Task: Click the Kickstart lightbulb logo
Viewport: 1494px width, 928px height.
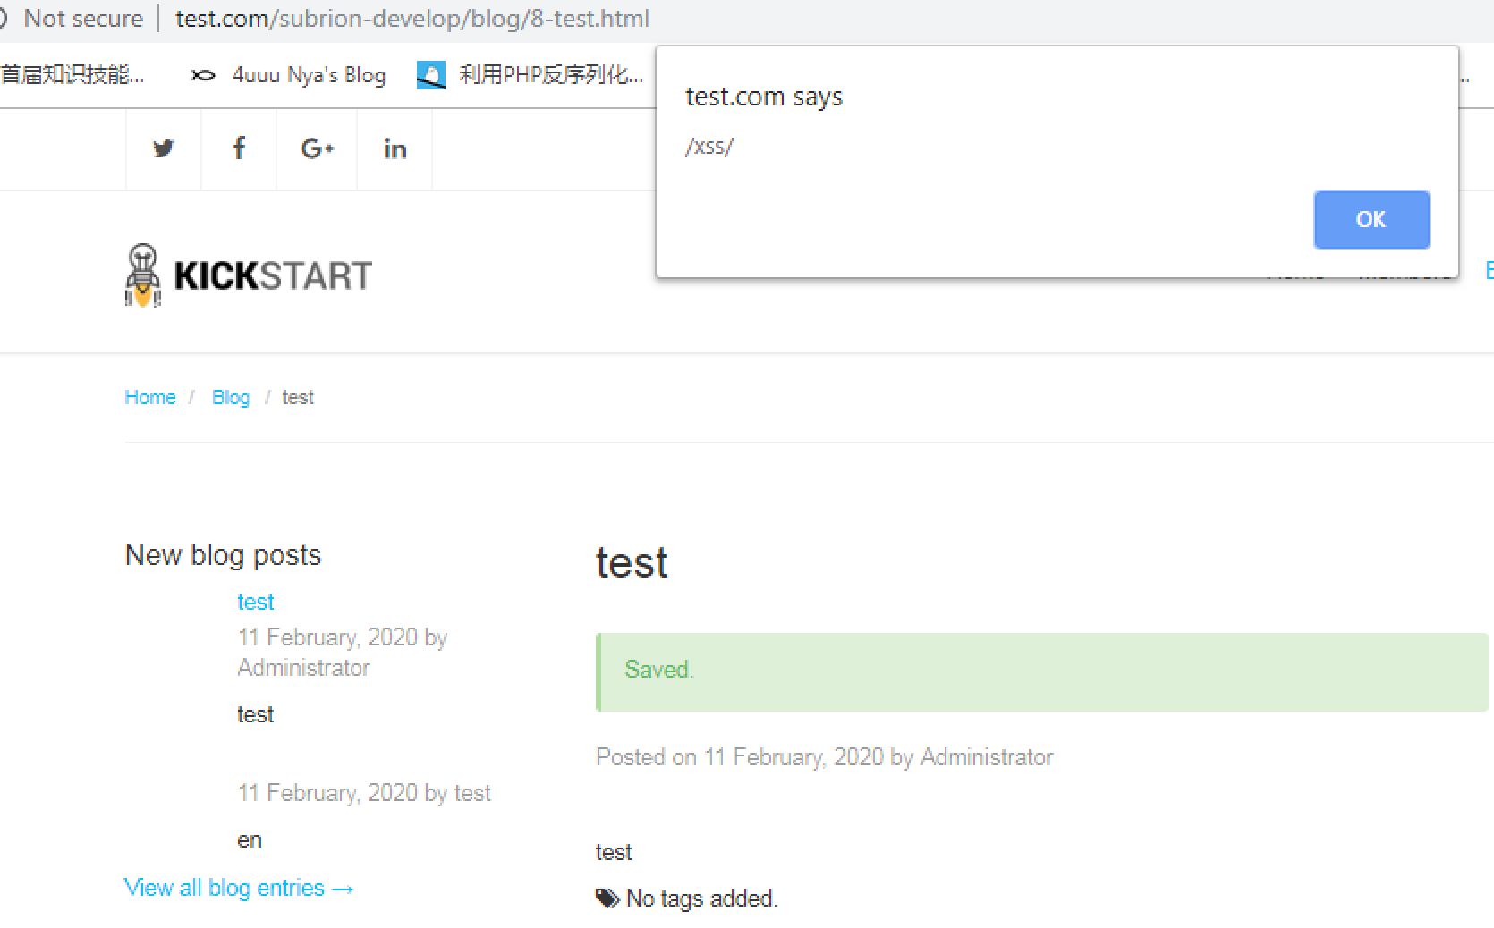Action: point(143,274)
